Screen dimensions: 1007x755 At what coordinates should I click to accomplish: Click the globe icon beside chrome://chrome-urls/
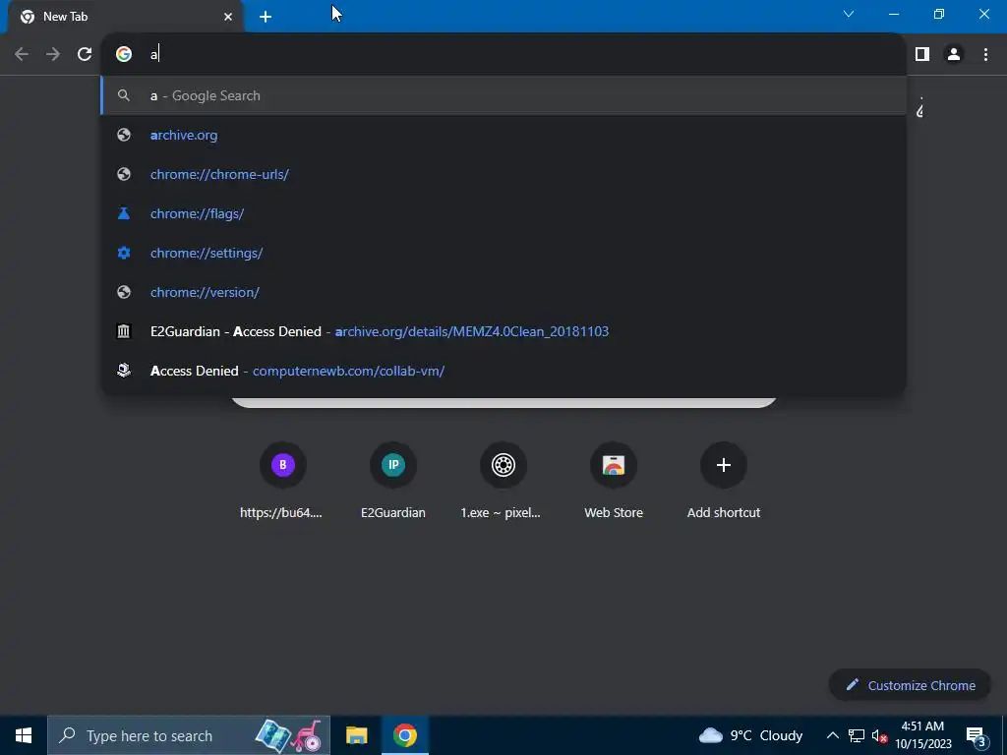tap(124, 174)
